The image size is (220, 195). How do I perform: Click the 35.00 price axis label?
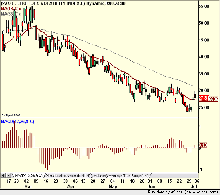tap(204, 74)
